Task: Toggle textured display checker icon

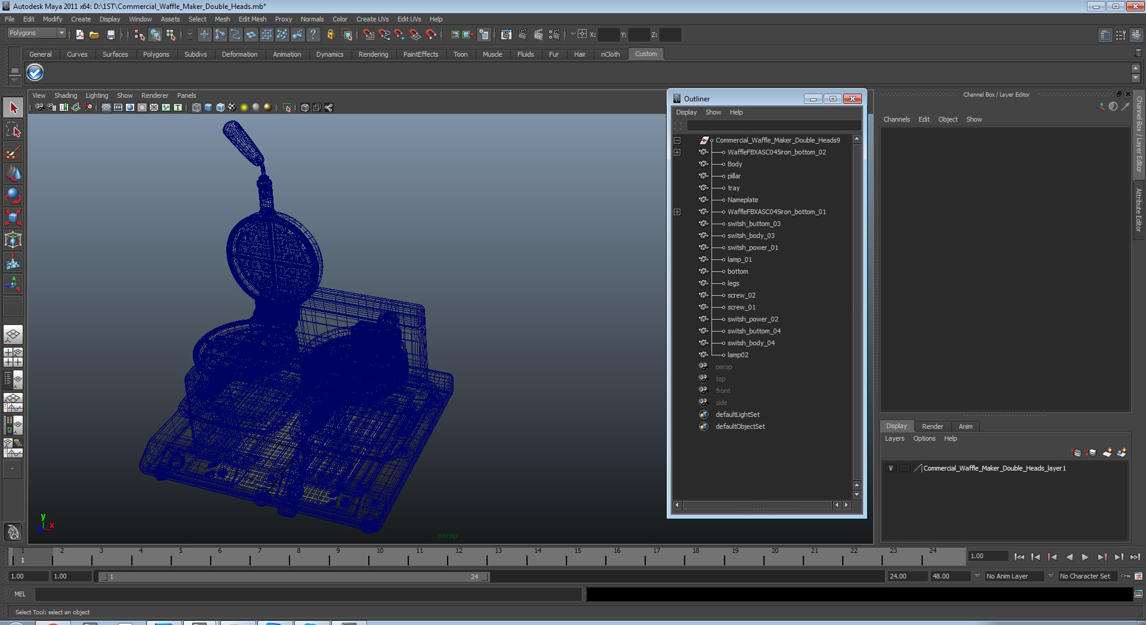Action: 232,107
